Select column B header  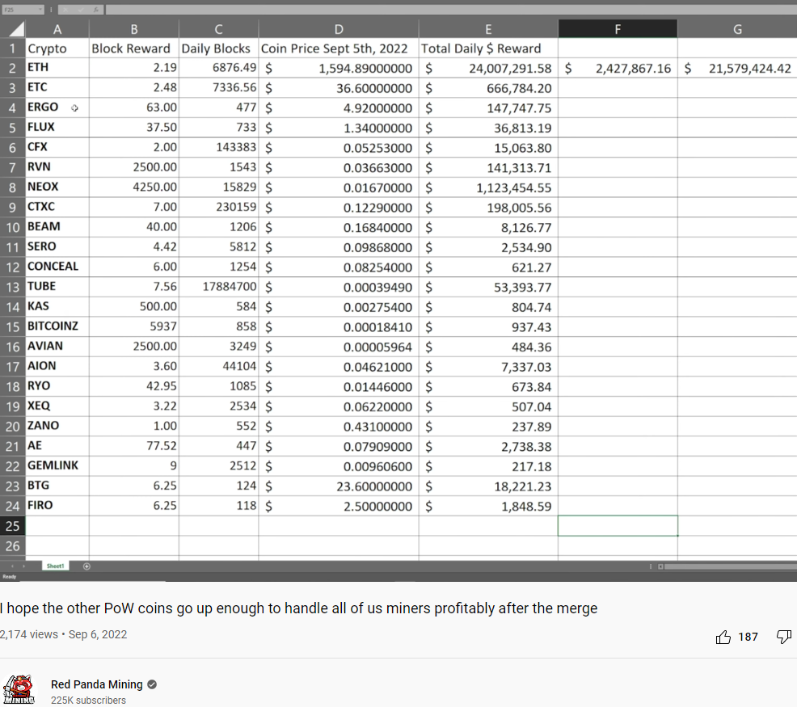134,29
